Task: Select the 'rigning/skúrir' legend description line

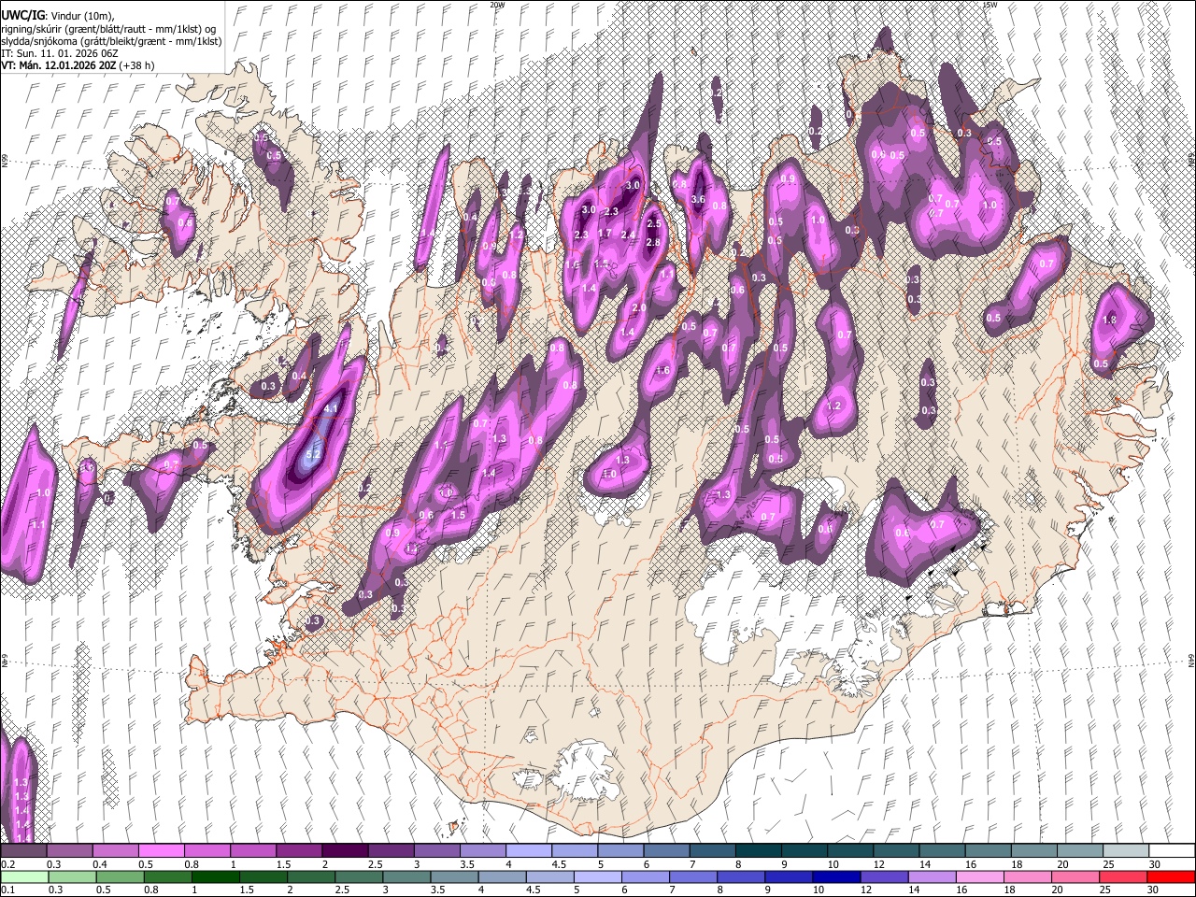Action: tap(108, 29)
